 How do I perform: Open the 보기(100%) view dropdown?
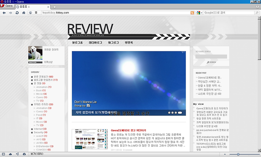click(x=37, y=154)
